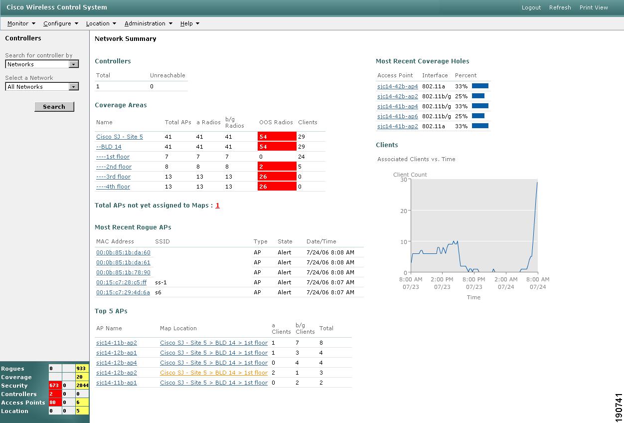Refresh the page using the Refresh link
The height and width of the screenshot is (423, 624).
point(560,7)
